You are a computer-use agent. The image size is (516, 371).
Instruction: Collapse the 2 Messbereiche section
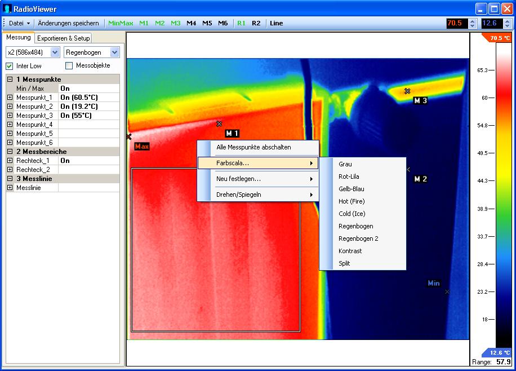coord(10,152)
